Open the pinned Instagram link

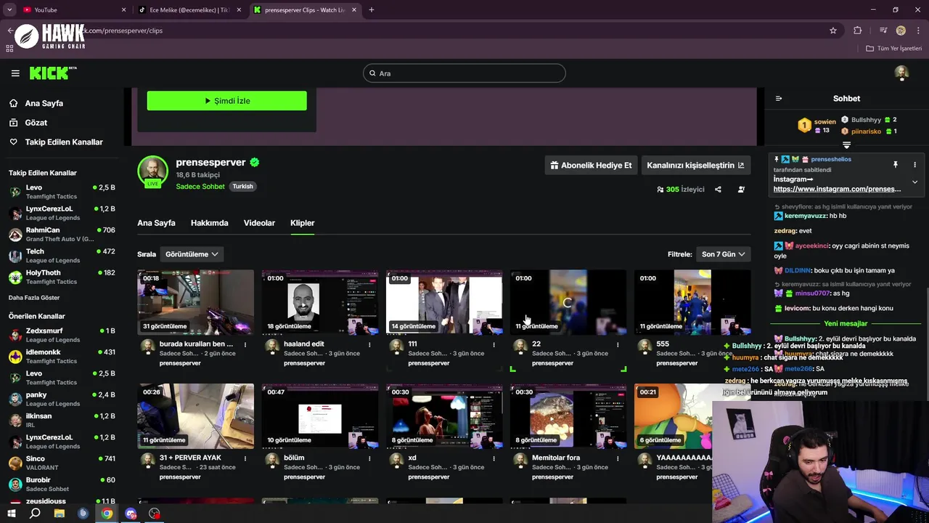pyautogui.click(x=837, y=189)
